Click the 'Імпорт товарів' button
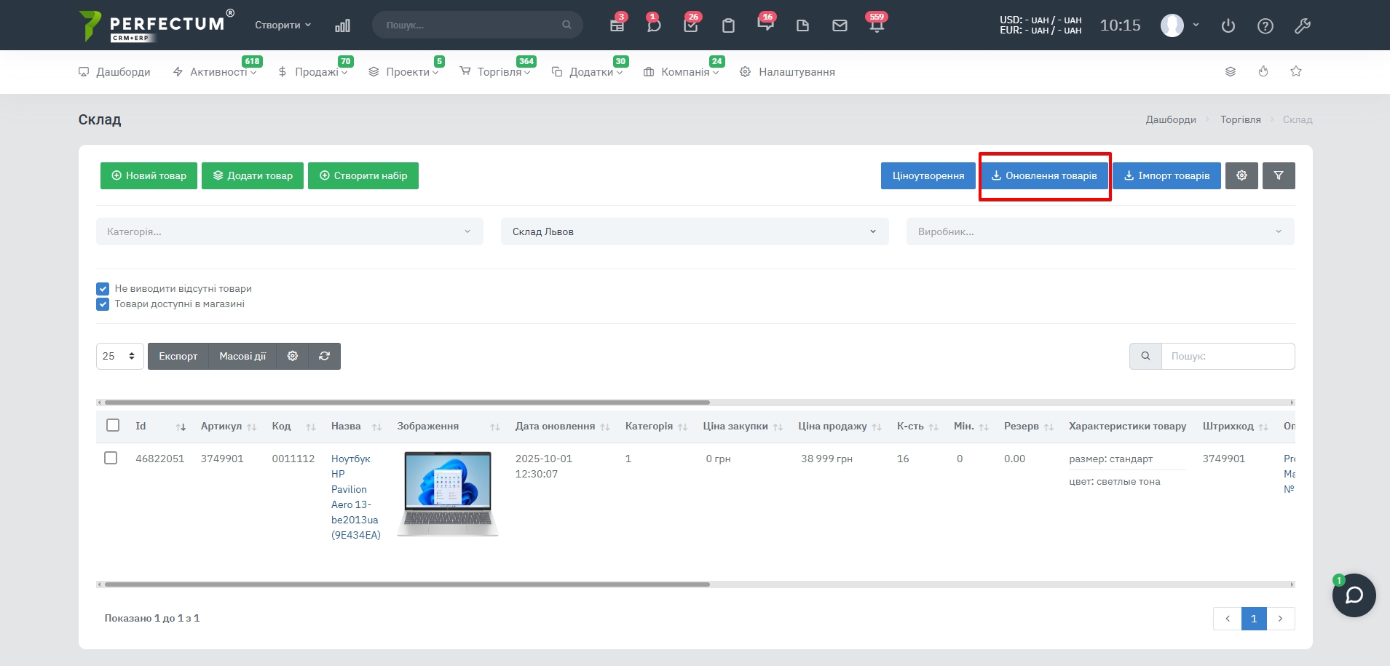 point(1166,175)
